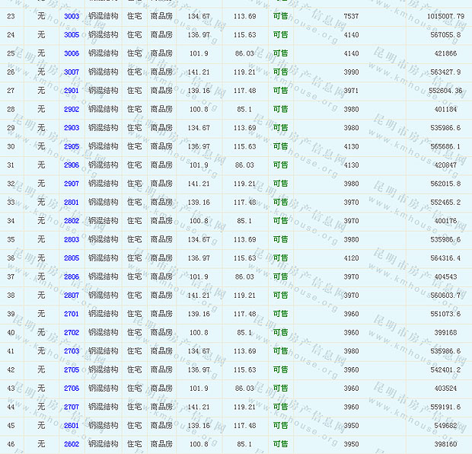Open room 3003 link

point(72,16)
